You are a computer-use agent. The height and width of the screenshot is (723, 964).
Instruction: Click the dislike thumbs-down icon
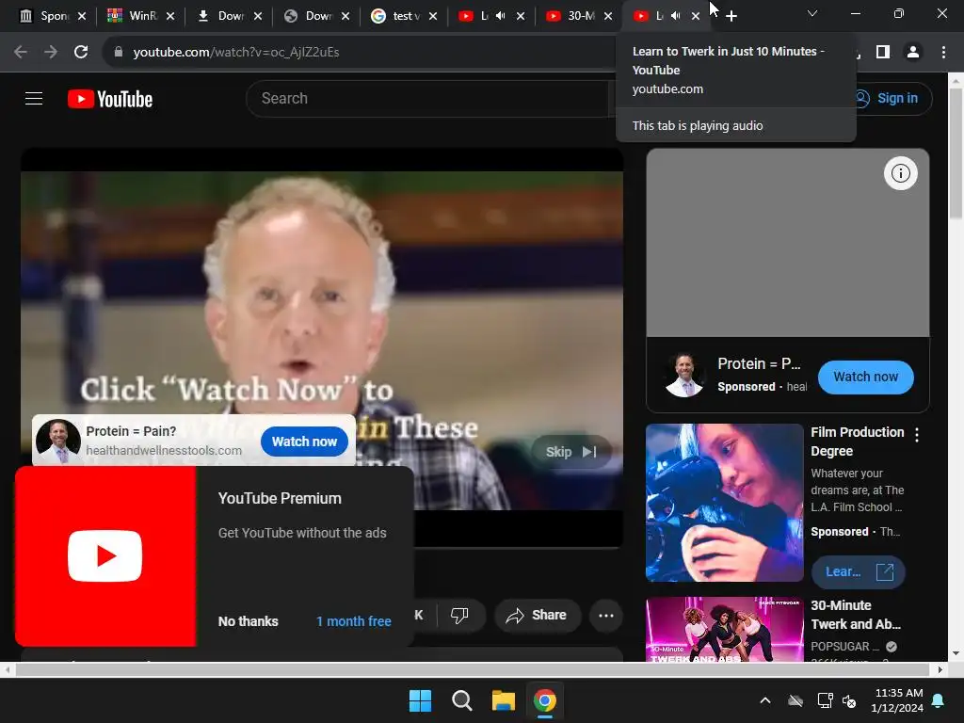pos(459,615)
